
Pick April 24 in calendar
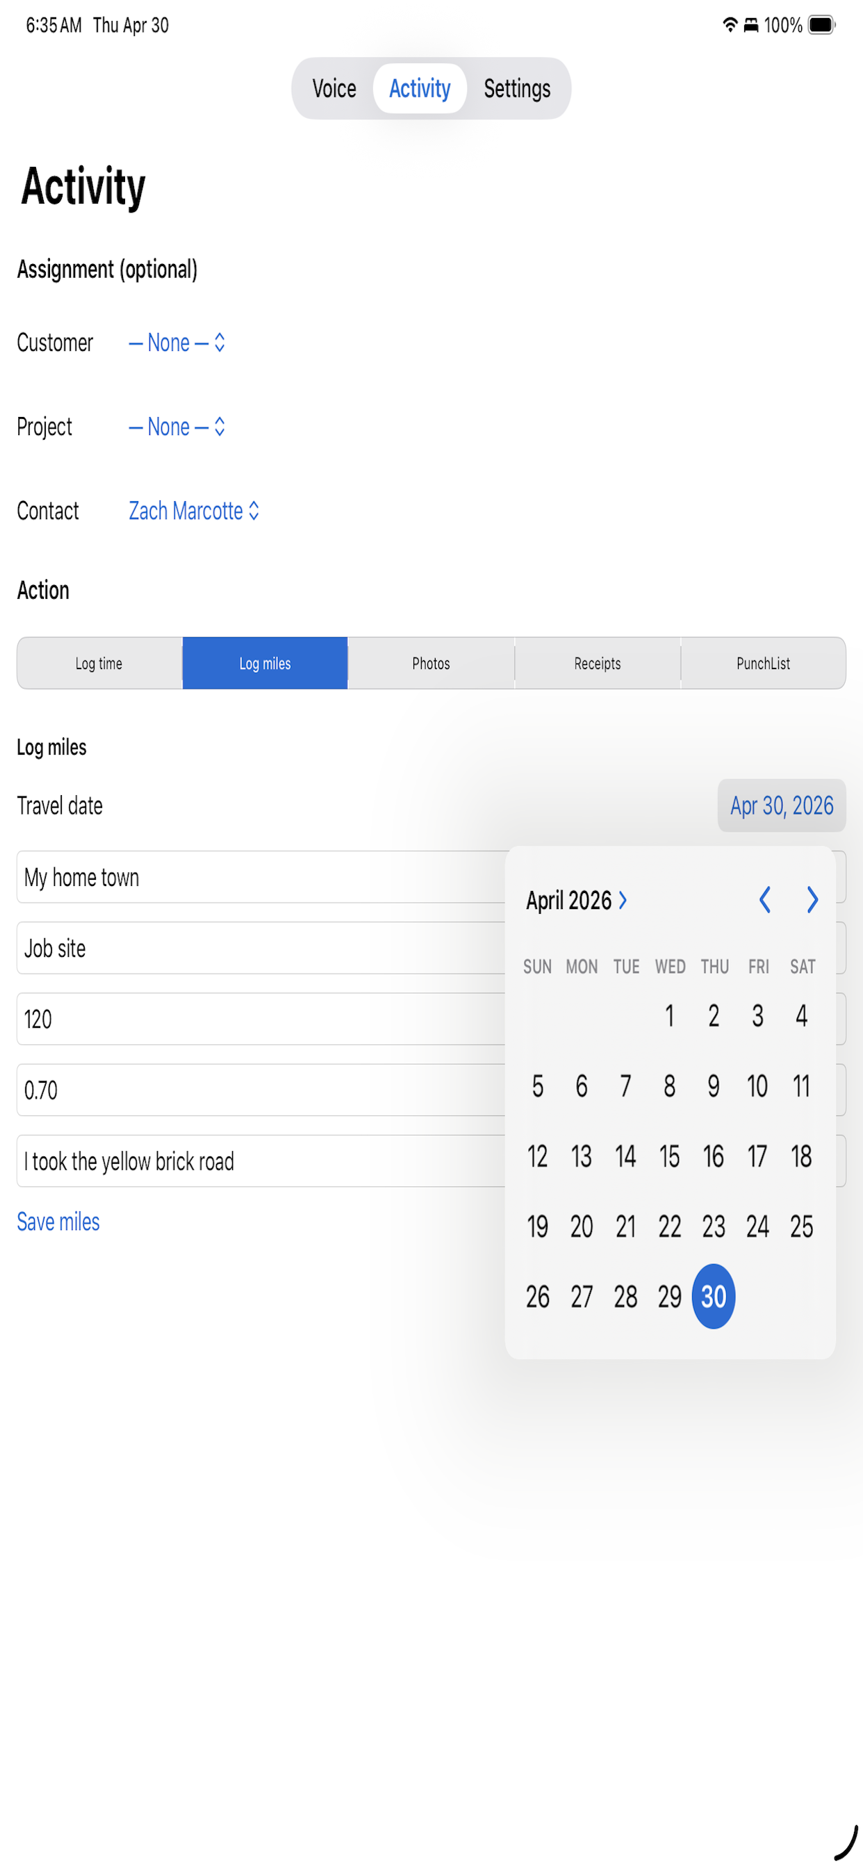pyautogui.click(x=757, y=1227)
